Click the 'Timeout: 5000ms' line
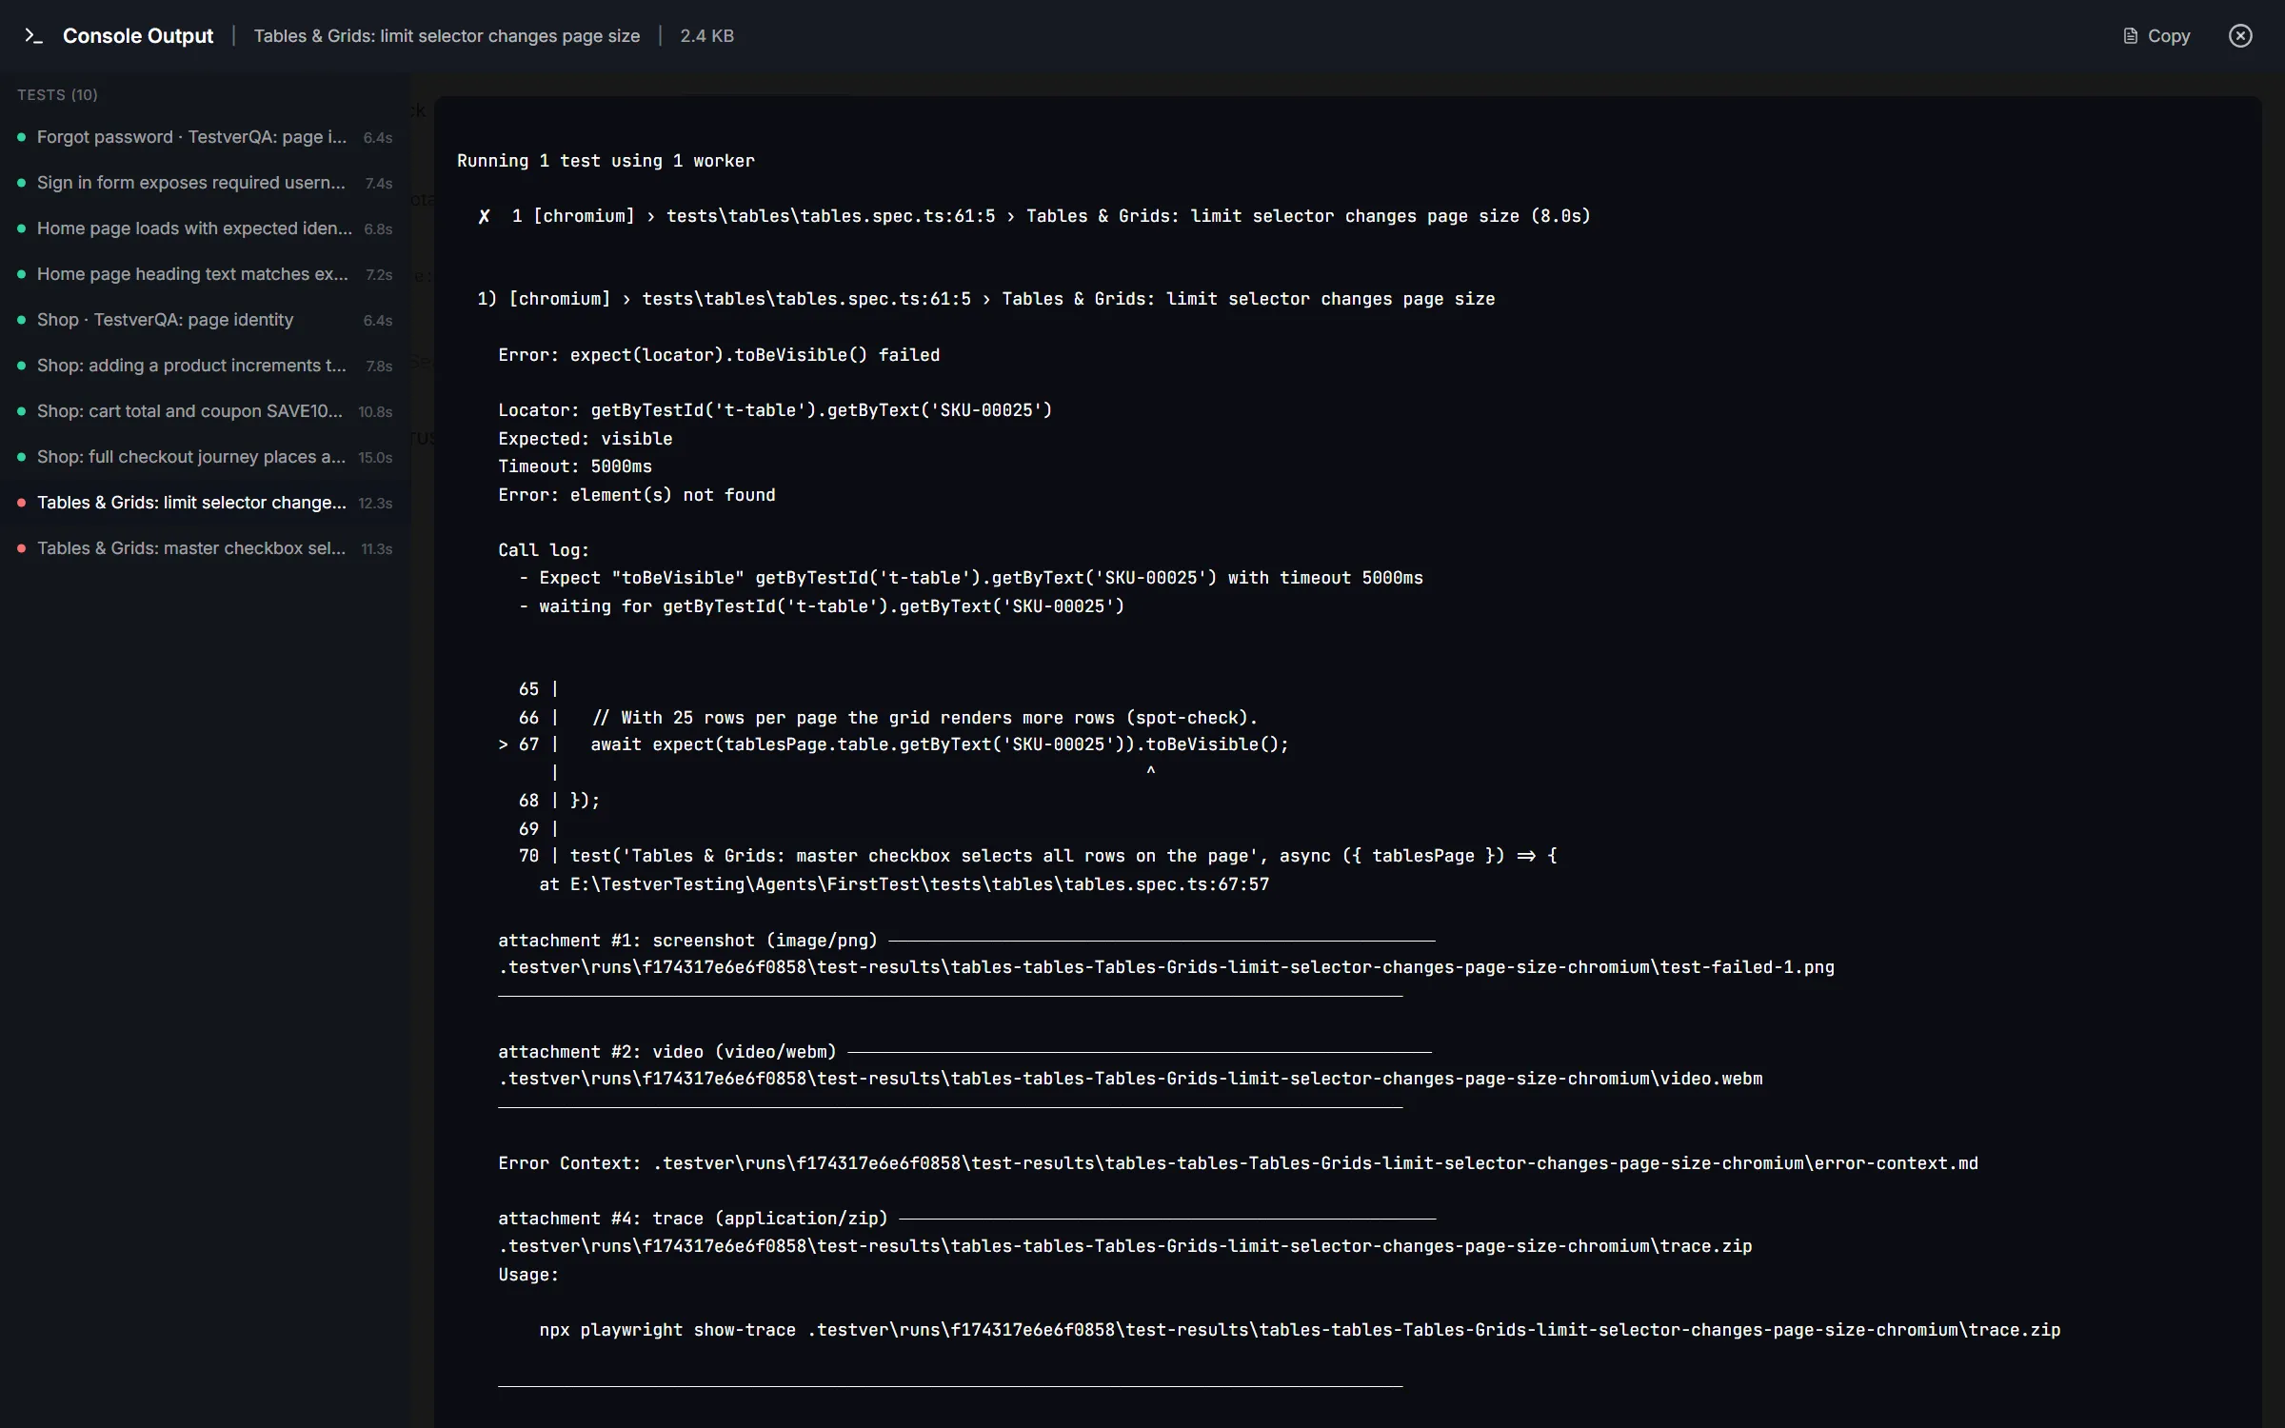This screenshot has height=1428, width=2285. [575, 466]
